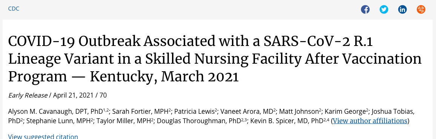Share the article on Facebook
The image size is (436, 139).
[365, 9]
